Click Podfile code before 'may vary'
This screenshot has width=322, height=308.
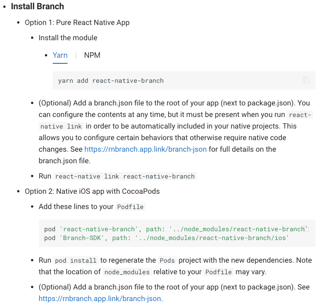pyautogui.click(x=218, y=272)
